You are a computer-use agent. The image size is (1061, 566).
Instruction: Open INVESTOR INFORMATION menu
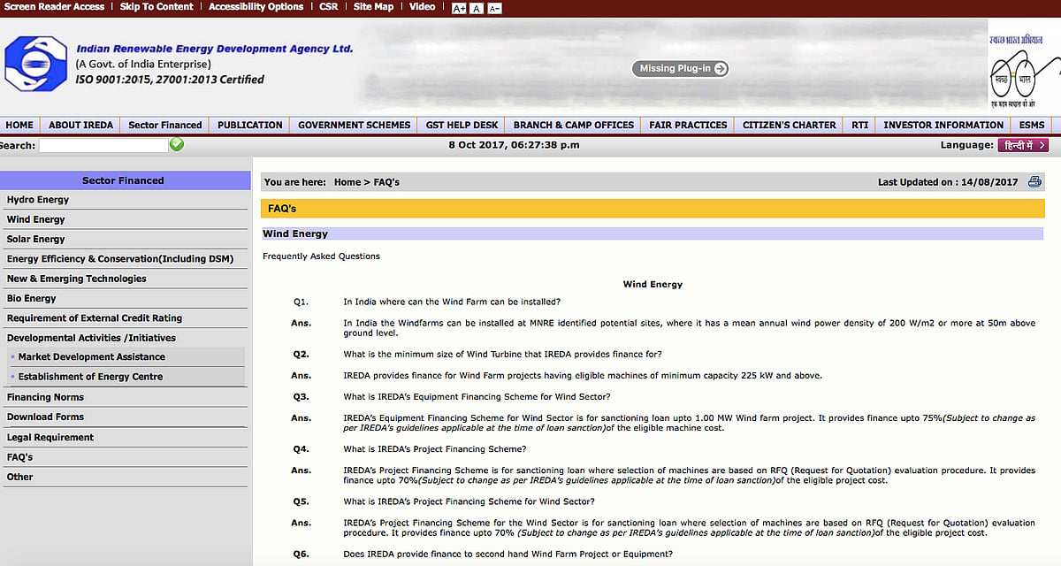pyautogui.click(x=943, y=125)
